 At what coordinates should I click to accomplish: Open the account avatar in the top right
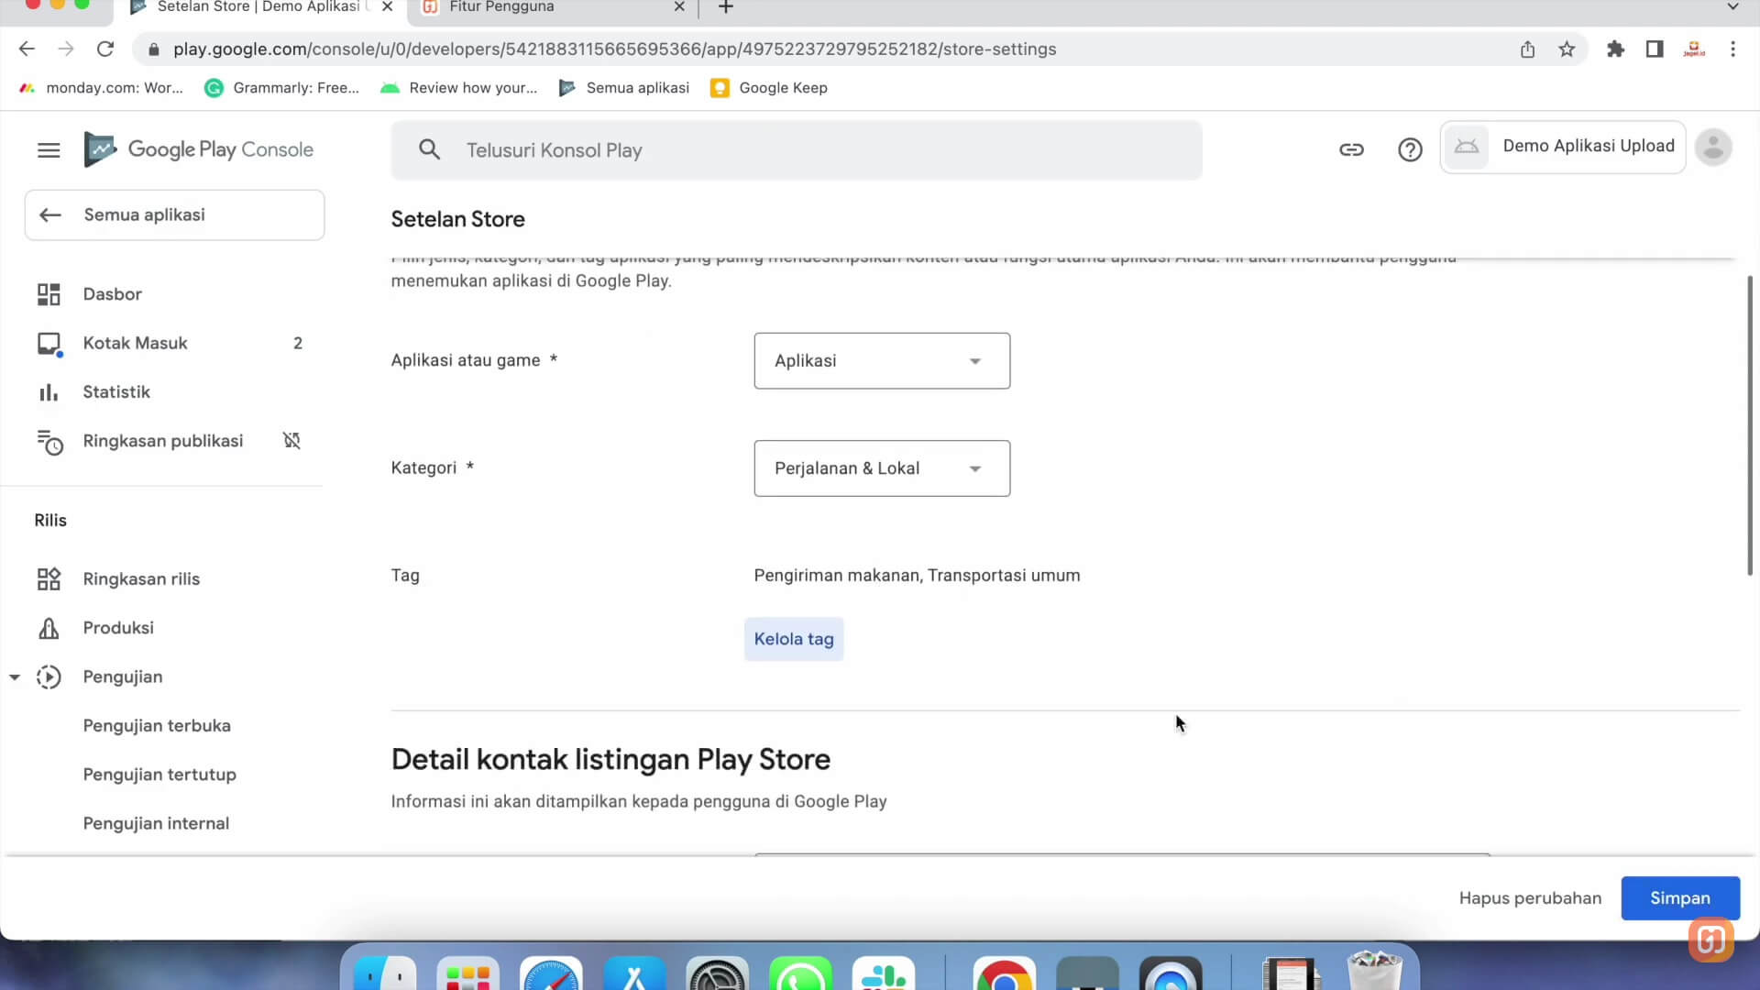pyautogui.click(x=1712, y=148)
